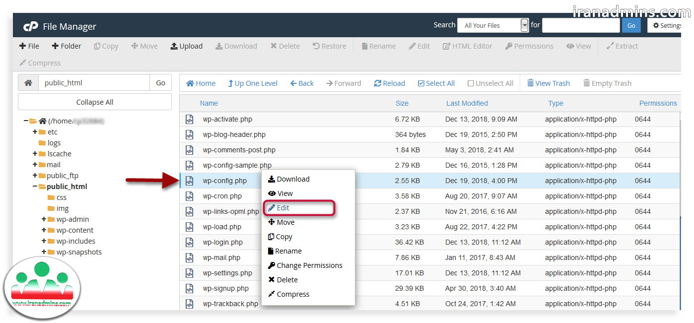Click the Collapse All button

pyautogui.click(x=95, y=102)
